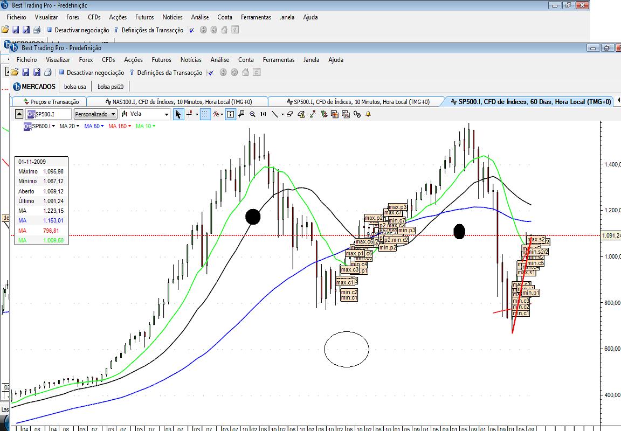Switch to the Preços e Transacção tab
This screenshot has height=431, width=621.
coord(51,102)
